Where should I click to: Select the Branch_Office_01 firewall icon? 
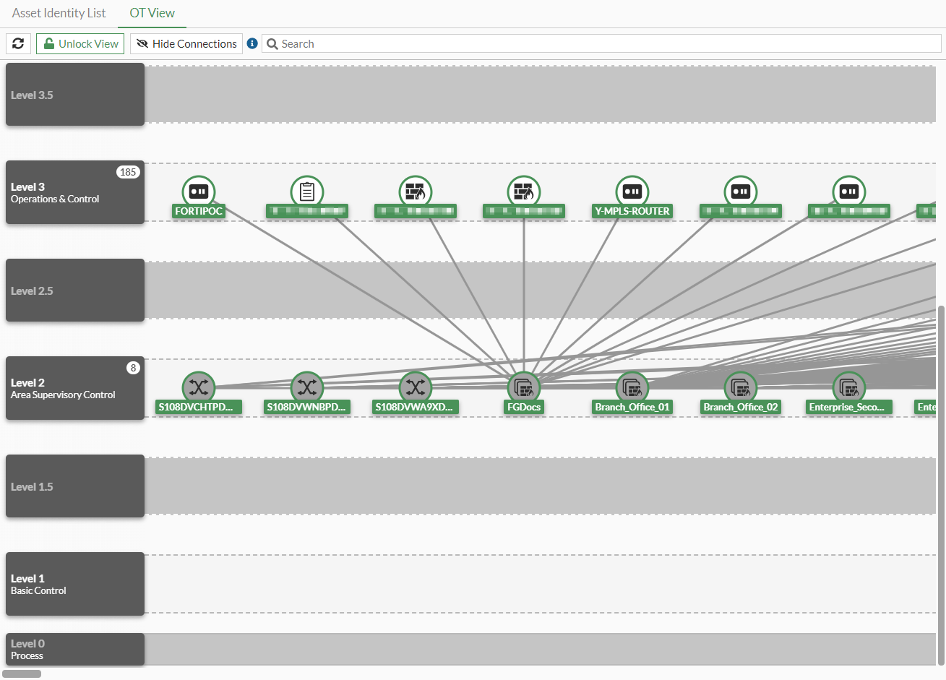[x=632, y=387]
